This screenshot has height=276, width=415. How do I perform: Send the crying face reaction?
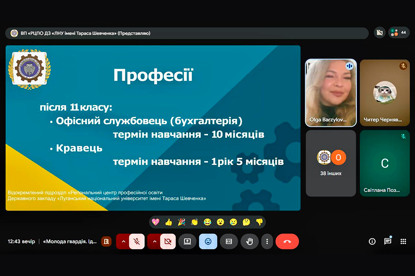[x=233, y=222]
